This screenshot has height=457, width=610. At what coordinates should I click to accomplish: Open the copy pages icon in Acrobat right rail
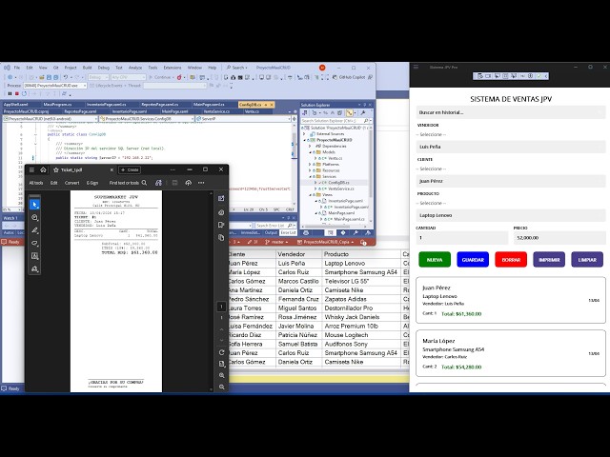pyautogui.click(x=221, y=237)
